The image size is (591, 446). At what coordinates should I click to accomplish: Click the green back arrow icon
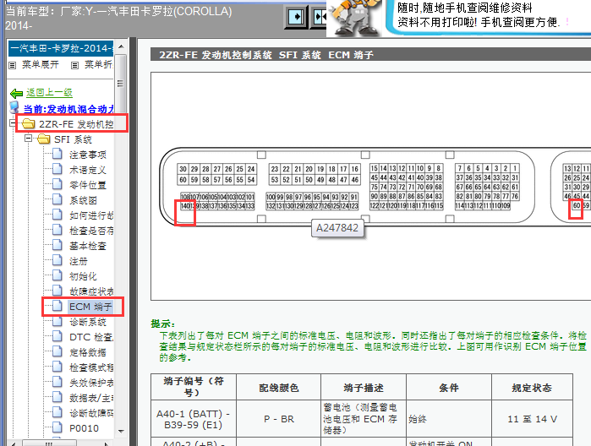coord(16,93)
